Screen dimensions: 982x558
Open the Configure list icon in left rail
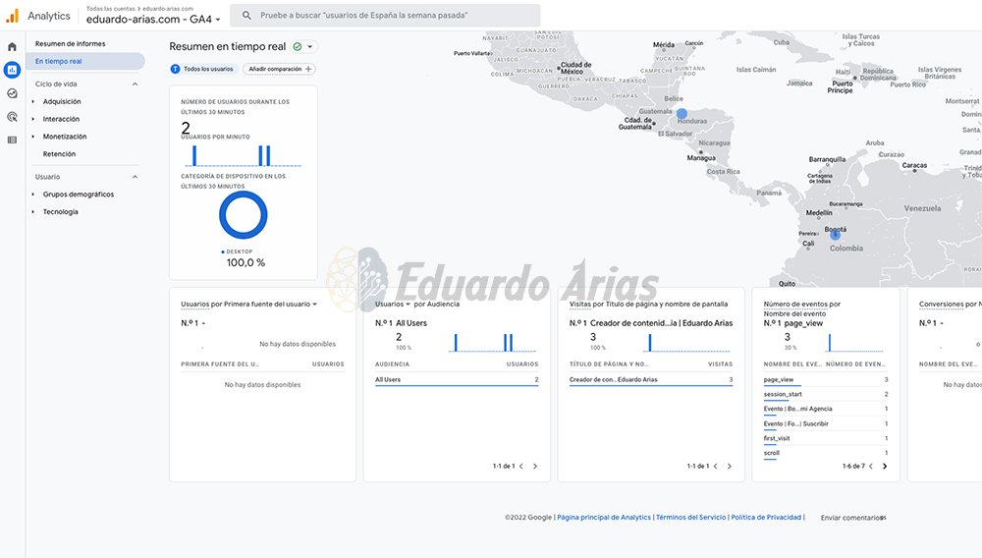pyautogui.click(x=12, y=139)
